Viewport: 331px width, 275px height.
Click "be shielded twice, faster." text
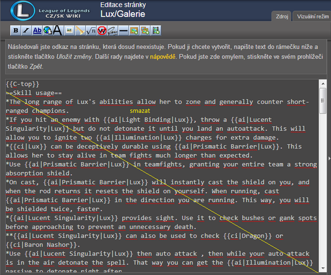[54, 209]
